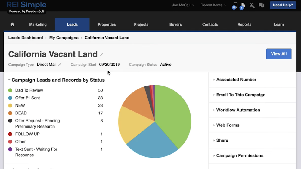
Task: Click the View All button
Action: point(279,54)
